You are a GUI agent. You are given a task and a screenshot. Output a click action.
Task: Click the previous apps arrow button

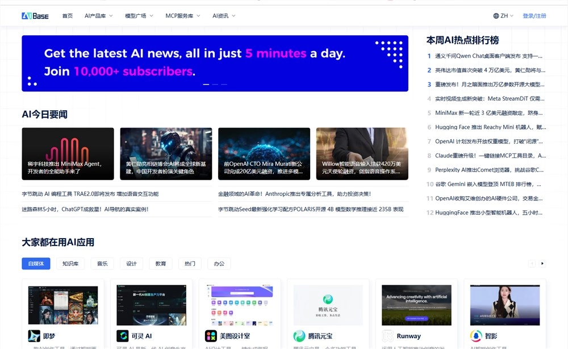click(532, 264)
